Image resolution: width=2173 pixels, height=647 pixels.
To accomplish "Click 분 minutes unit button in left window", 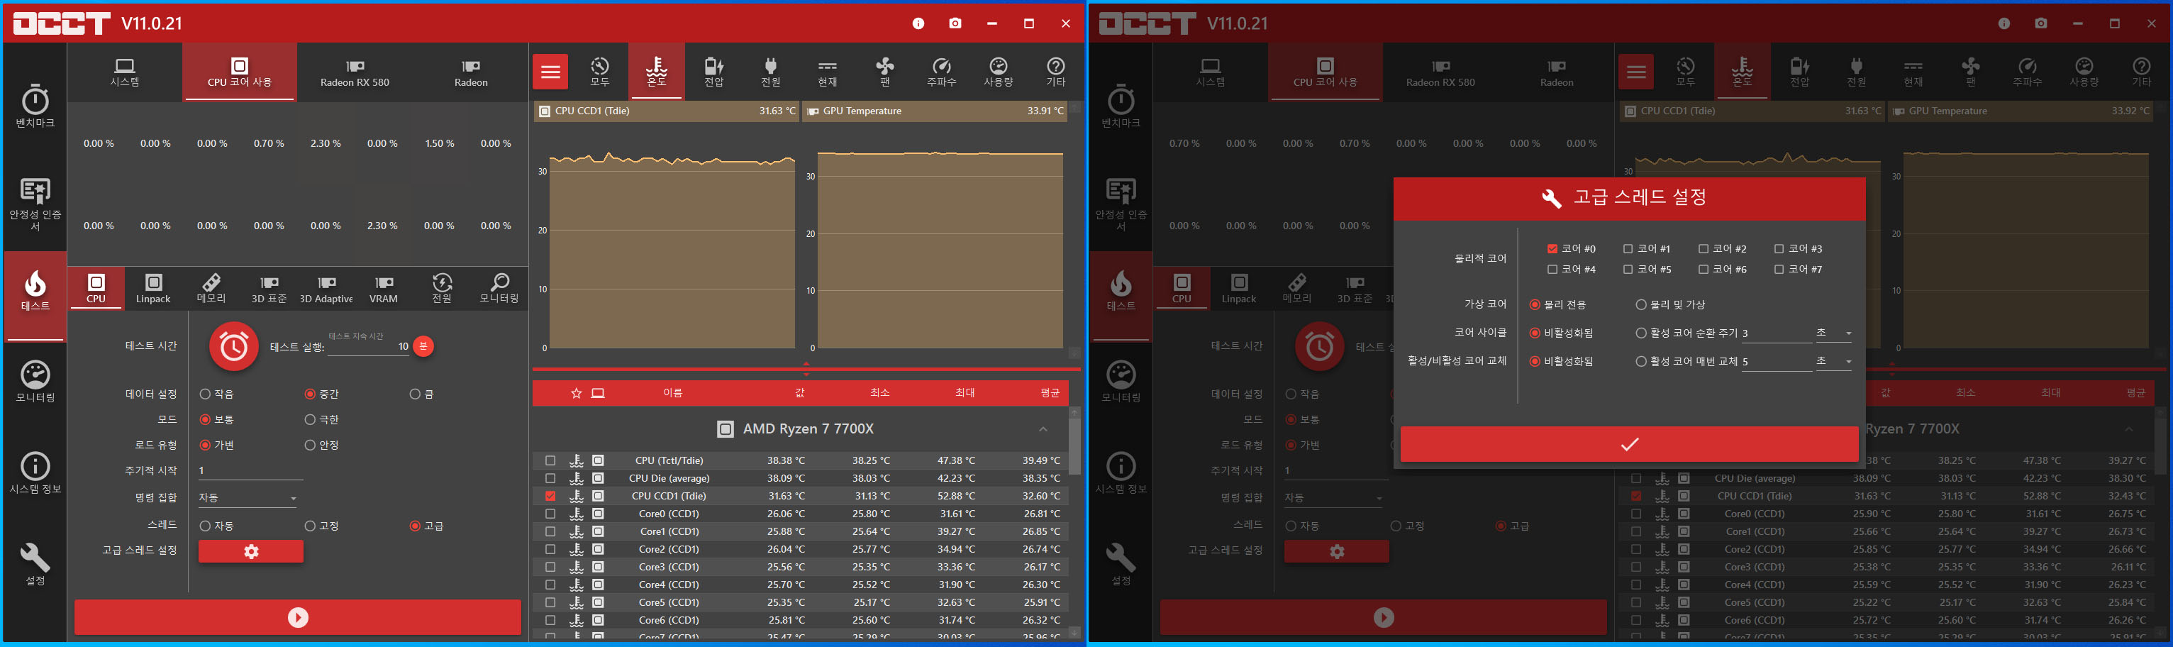I will (x=423, y=346).
